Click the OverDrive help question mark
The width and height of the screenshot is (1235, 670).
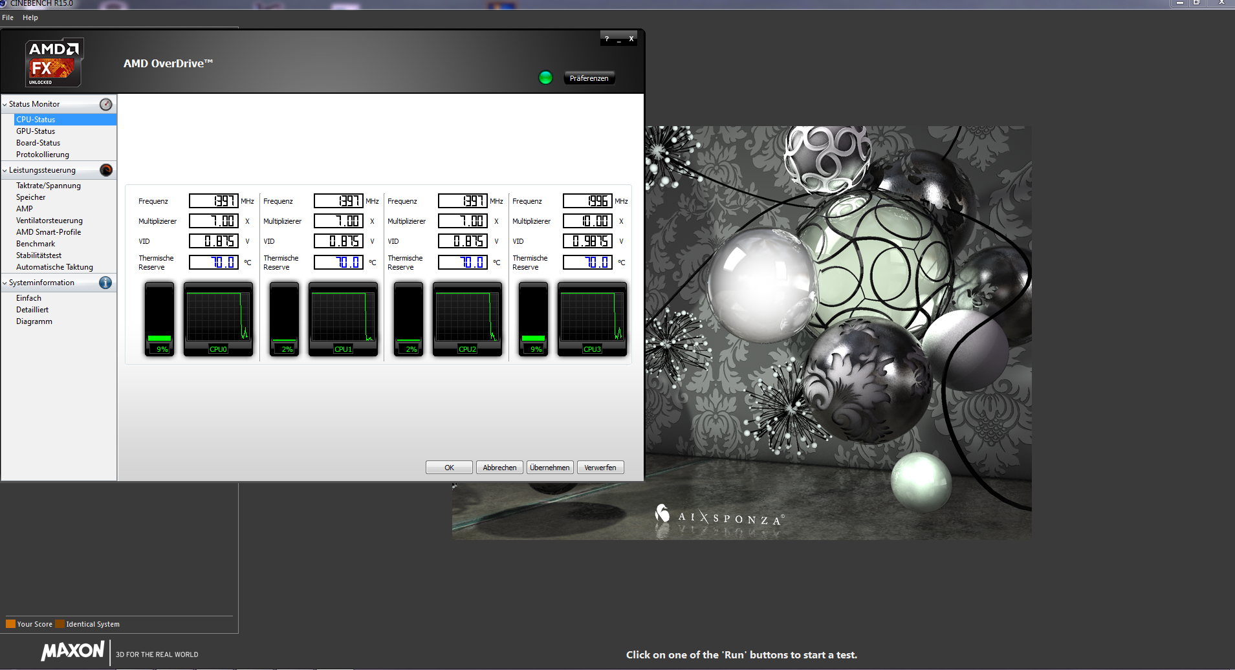coord(606,39)
